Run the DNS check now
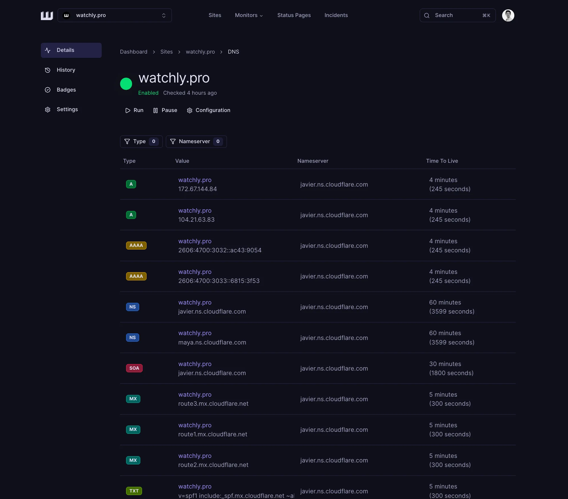The width and height of the screenshot is (568, 499). click(134, 110)
